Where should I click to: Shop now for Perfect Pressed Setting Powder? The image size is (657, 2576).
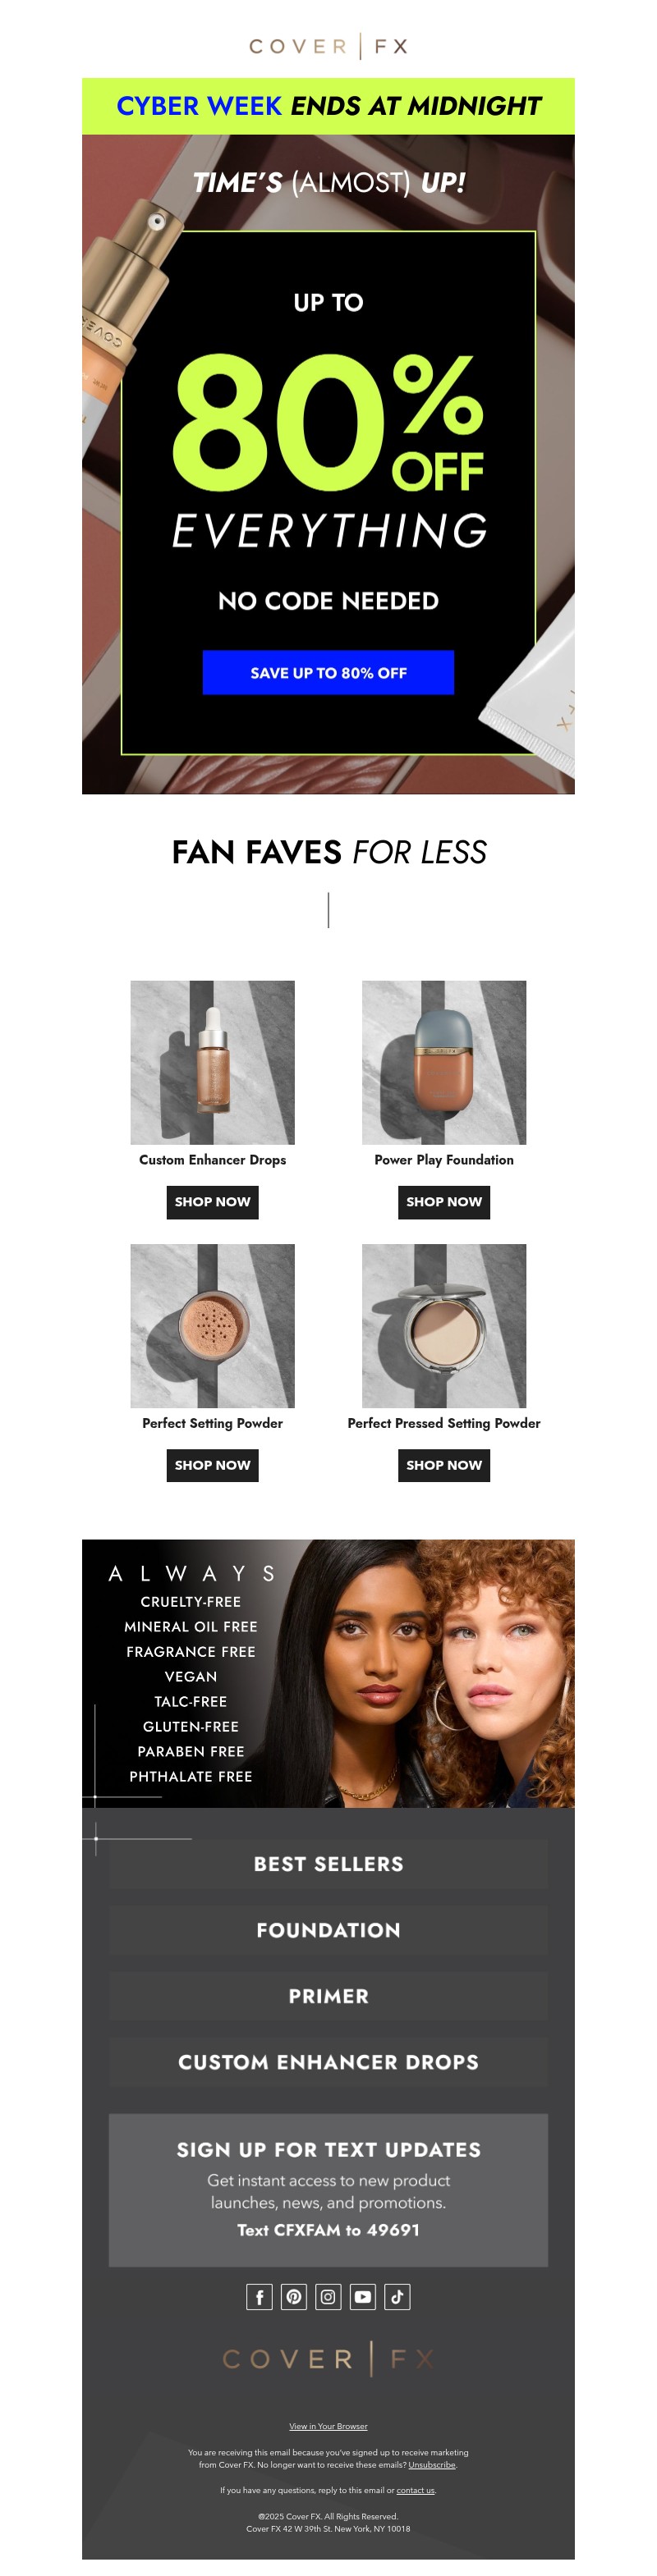coord(444,1465)
